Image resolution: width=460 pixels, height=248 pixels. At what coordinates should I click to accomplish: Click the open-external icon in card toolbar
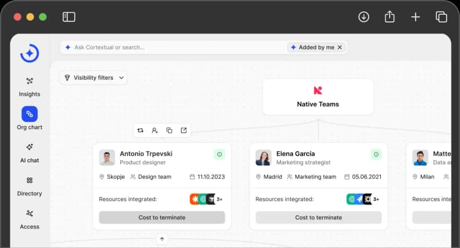pyautogui.click(x=183, y=130)
